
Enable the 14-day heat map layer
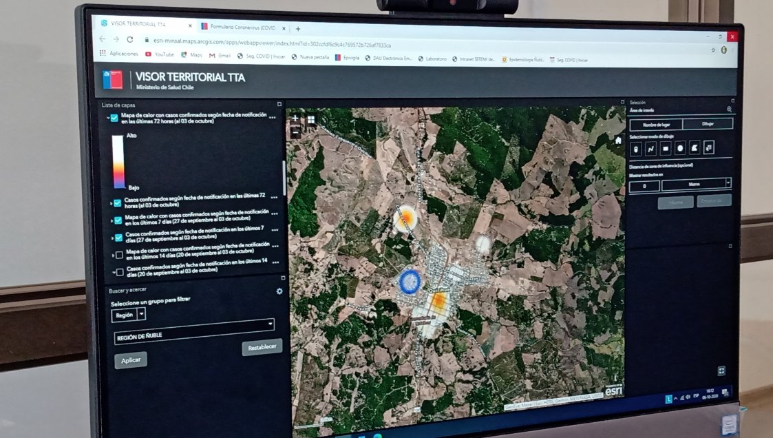[x=120, y=255]
